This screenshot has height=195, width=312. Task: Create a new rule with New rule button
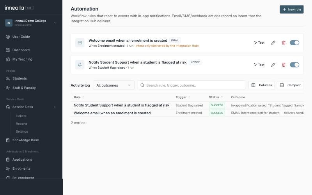pyautogui.click(x=291, y=9)
